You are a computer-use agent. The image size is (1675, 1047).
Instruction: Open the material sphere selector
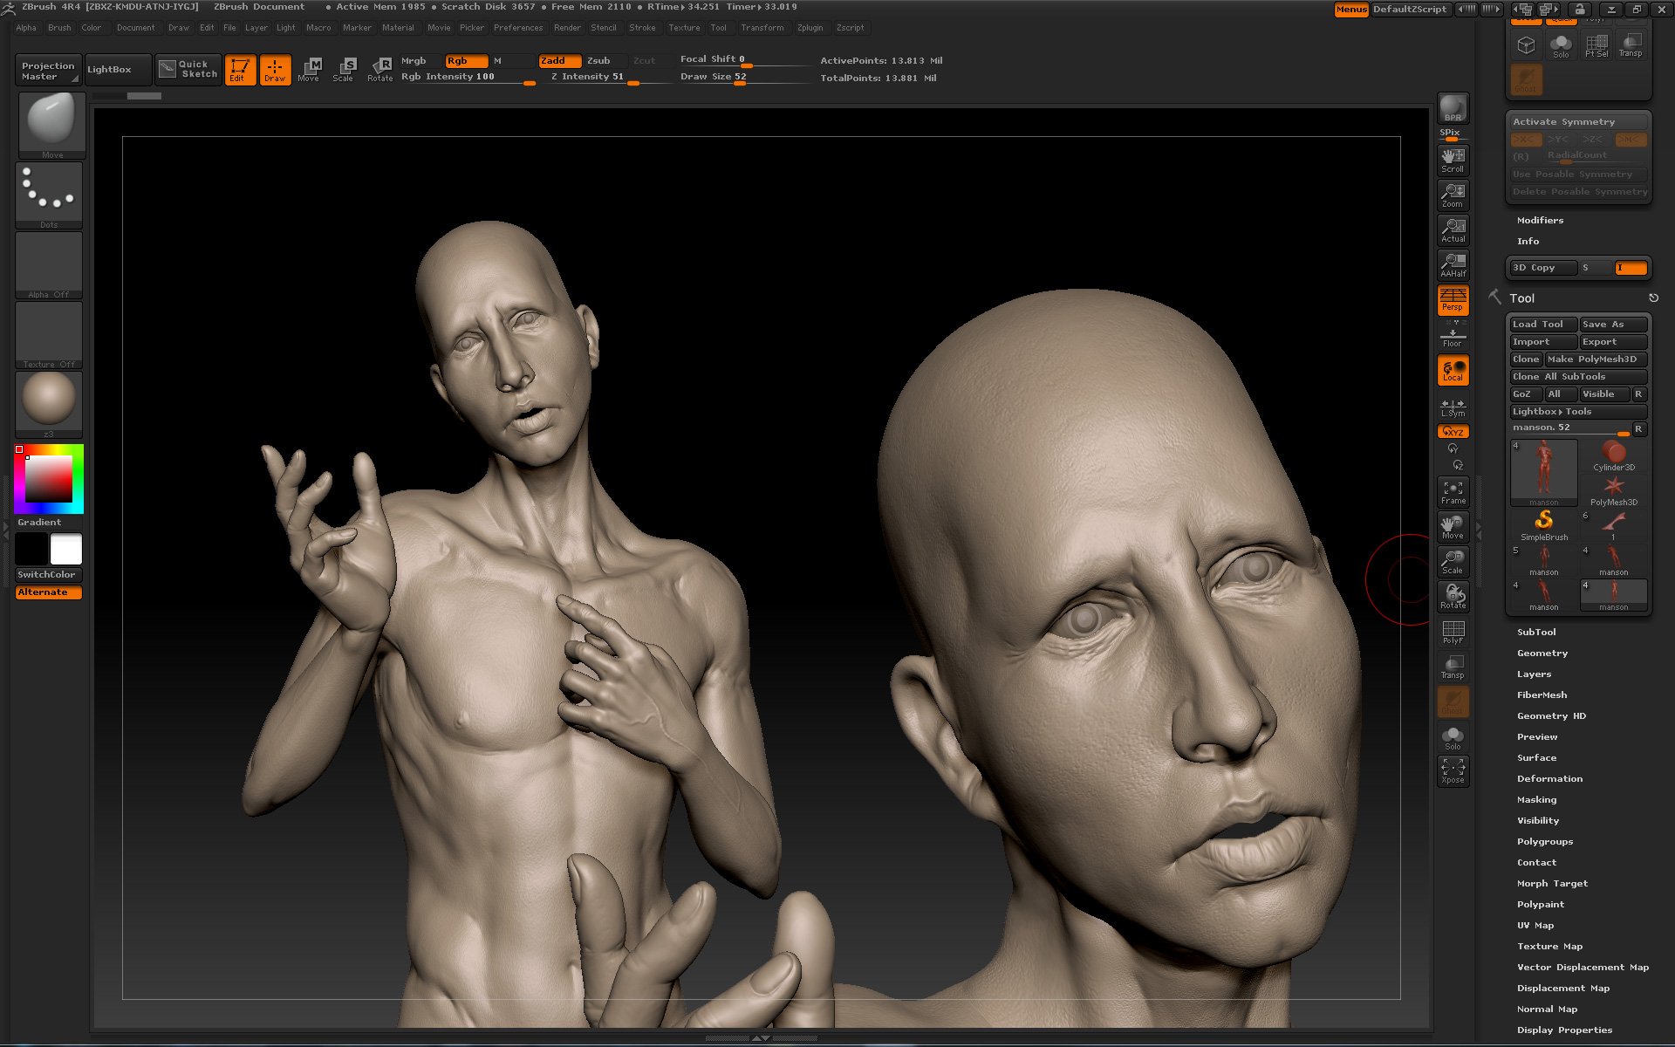pyautogui.click(x=49, y=404)
